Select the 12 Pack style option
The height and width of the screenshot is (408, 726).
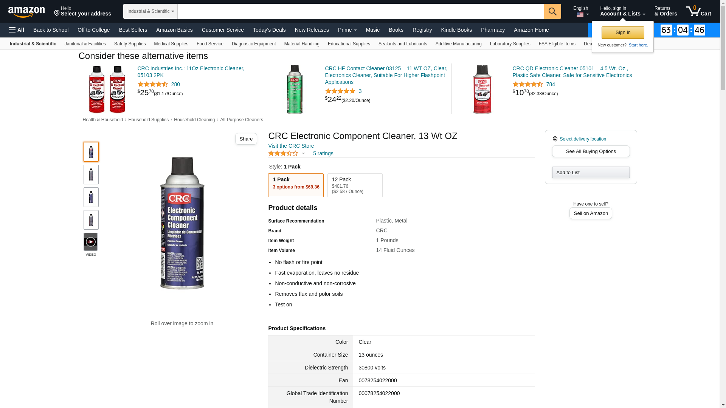[x=355, y=185]
